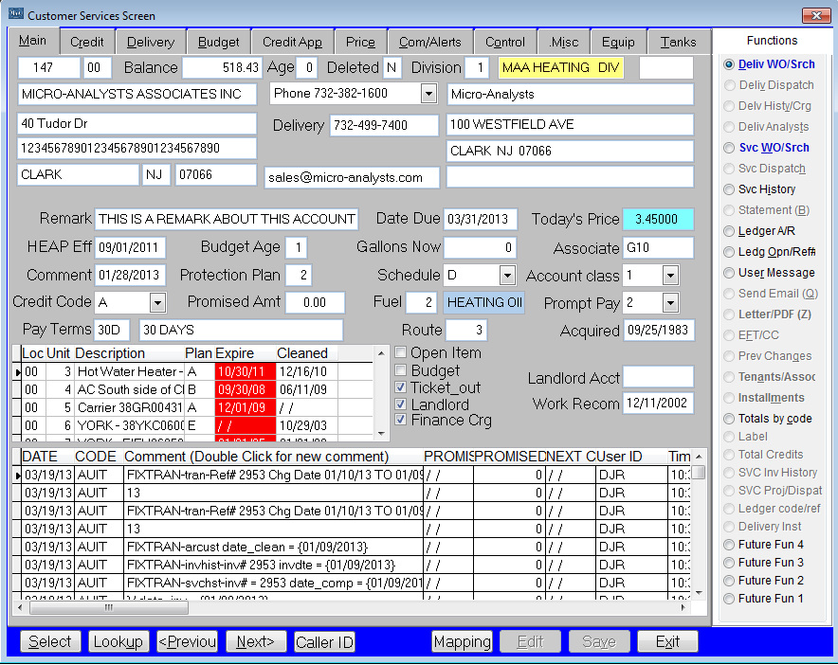This screenshot has height=665, width=838.
Task: Click the cyan Today's Price field
Action: point(658,219)
